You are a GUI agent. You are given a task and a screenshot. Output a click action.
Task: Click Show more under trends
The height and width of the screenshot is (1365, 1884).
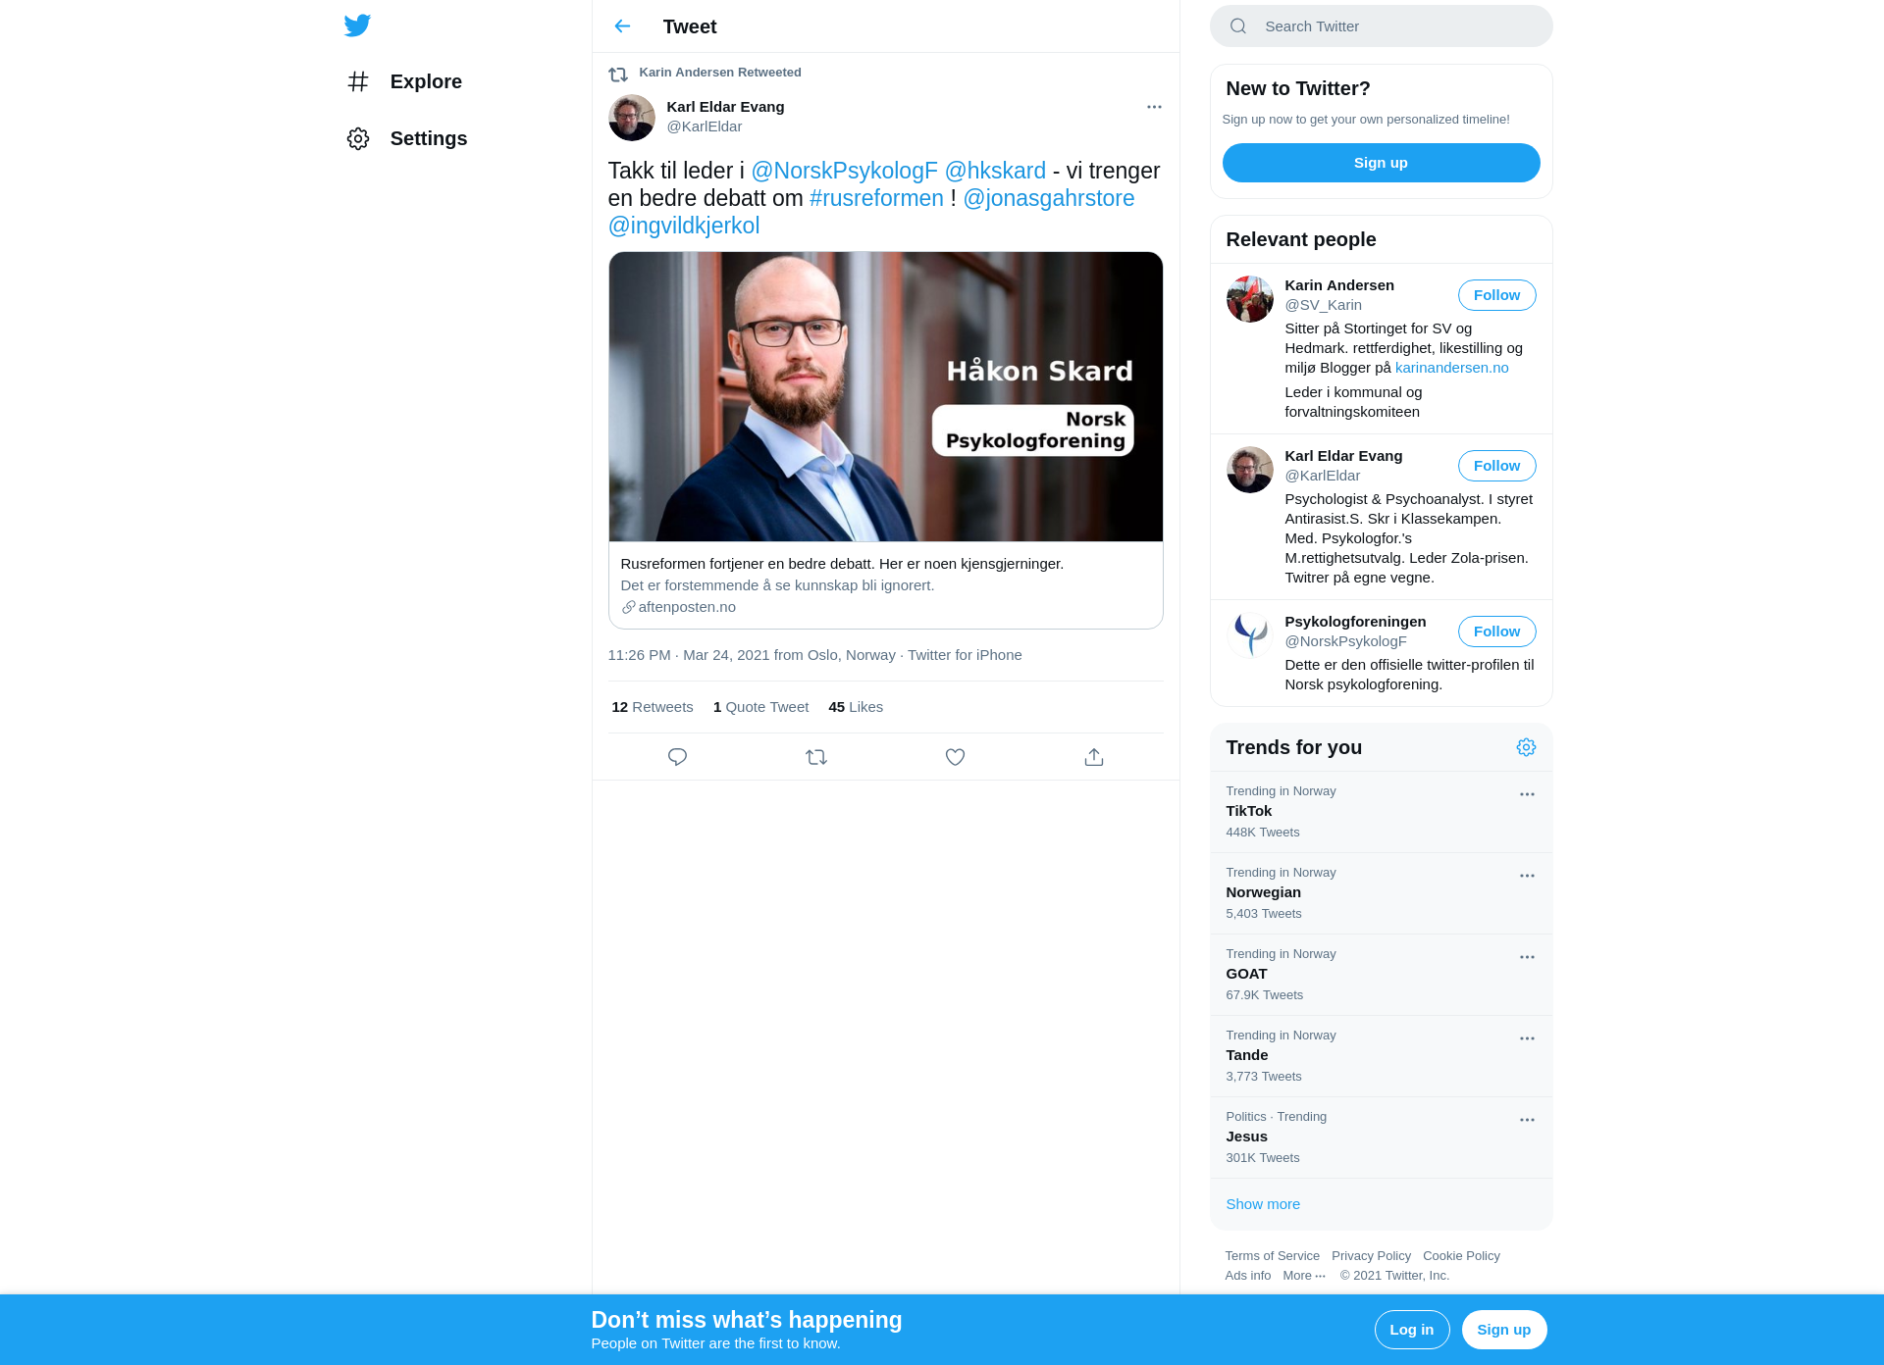click(1263, 1204)
